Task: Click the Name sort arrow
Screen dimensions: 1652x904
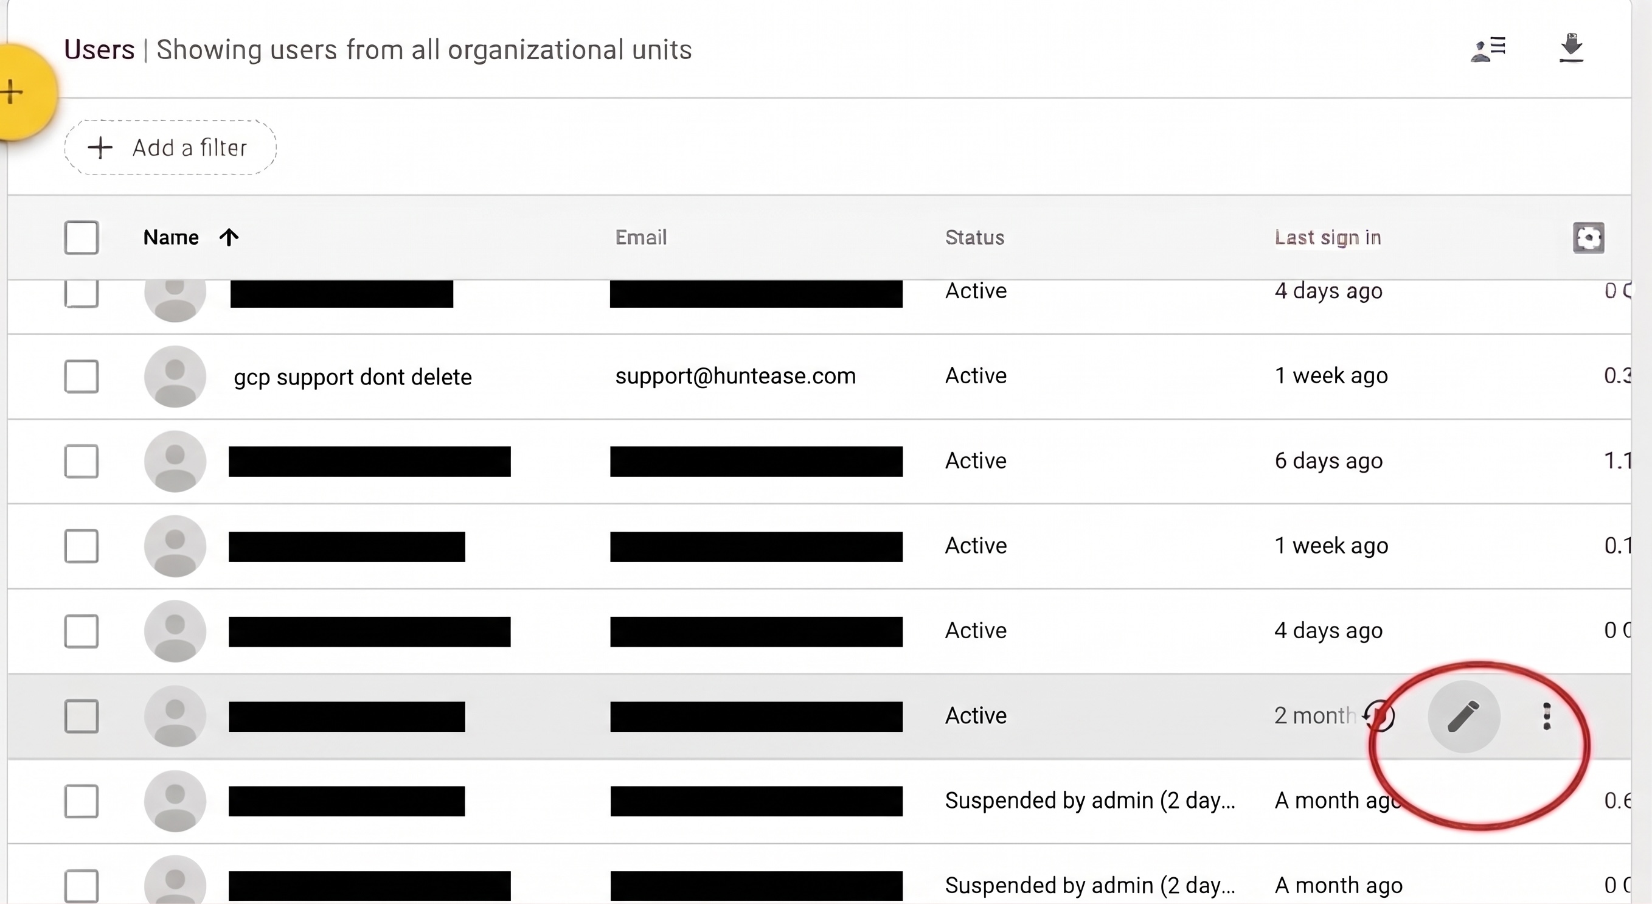Action: tap(229, 237)
